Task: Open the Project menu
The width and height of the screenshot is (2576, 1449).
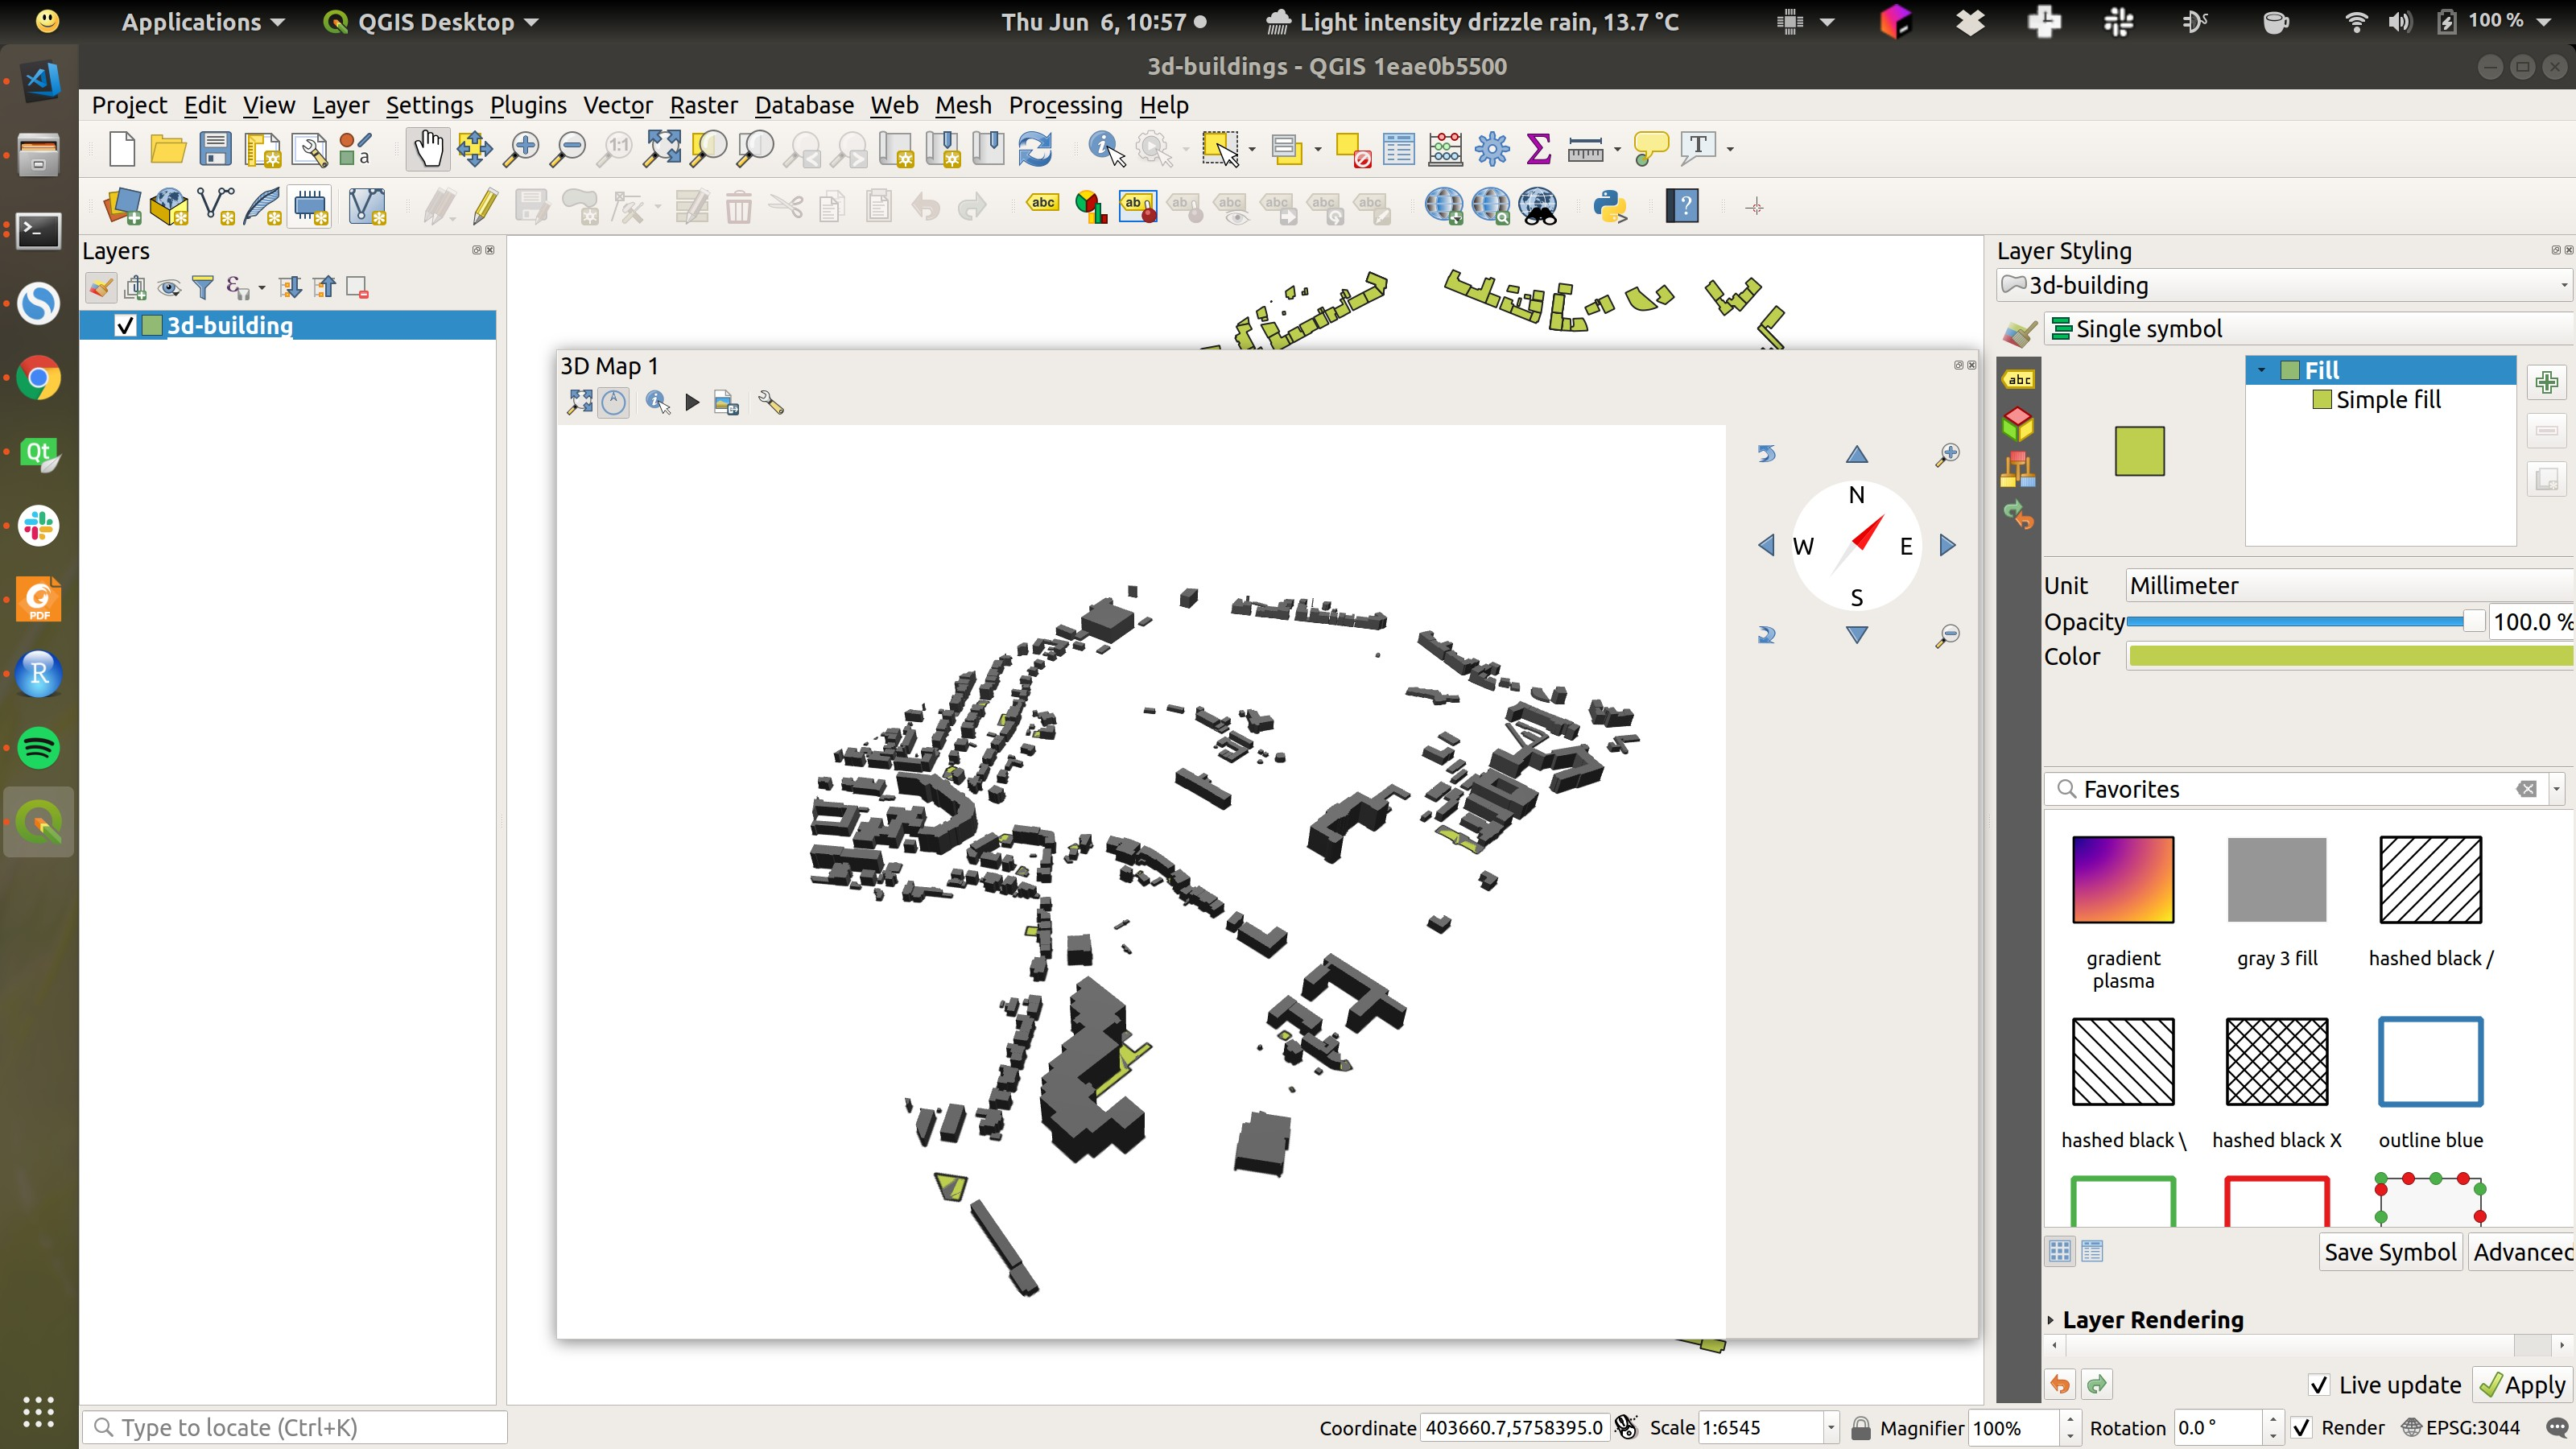Action: [x=129, y=105]
